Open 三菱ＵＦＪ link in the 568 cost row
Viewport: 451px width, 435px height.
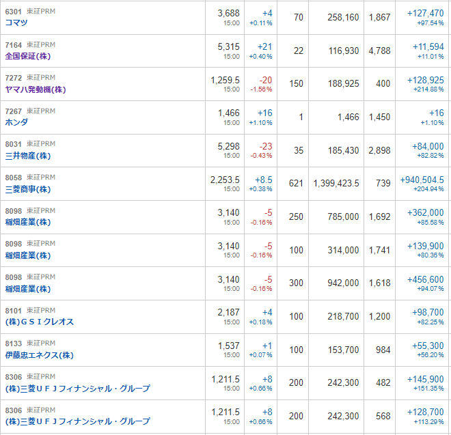point(78,421)
